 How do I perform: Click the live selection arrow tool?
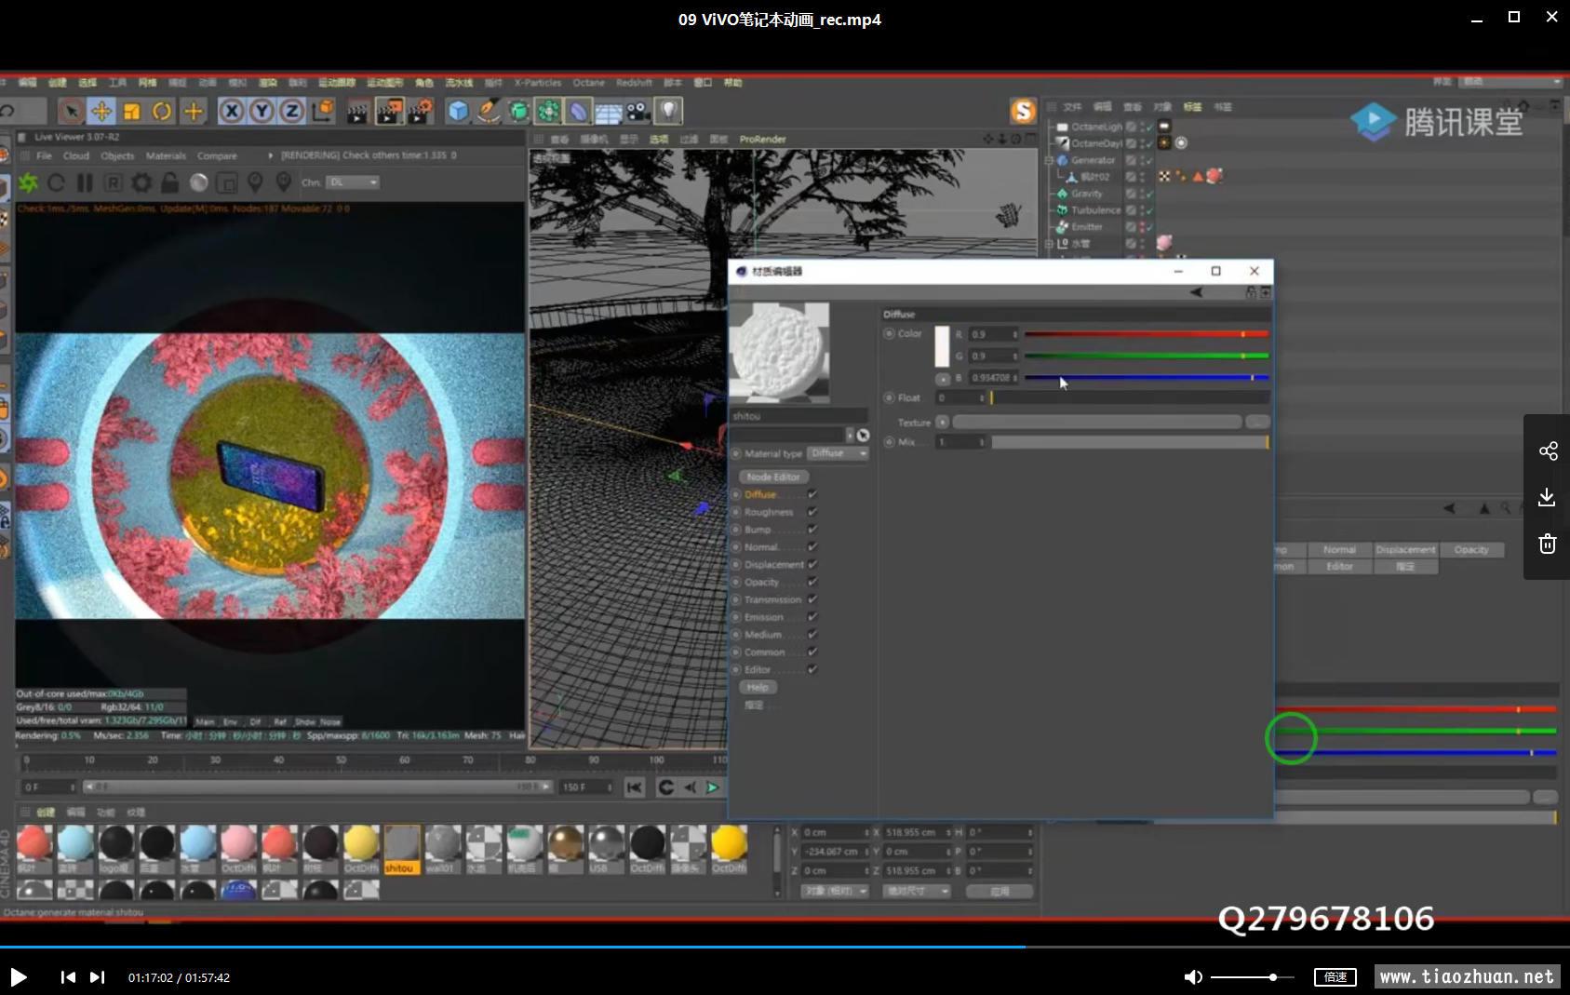coord(71,112)
